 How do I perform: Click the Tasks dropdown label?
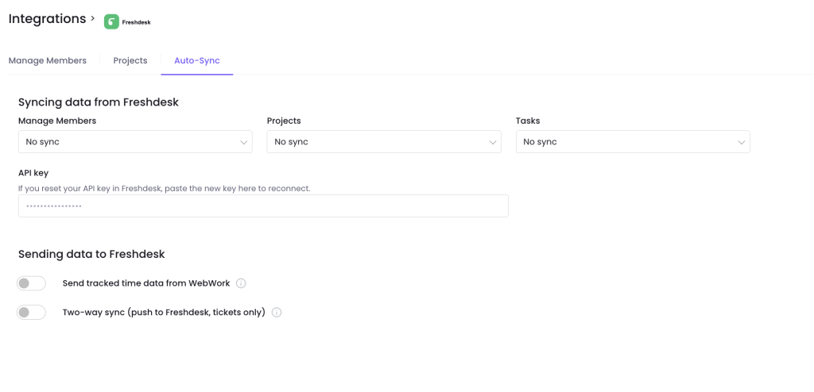528,121
